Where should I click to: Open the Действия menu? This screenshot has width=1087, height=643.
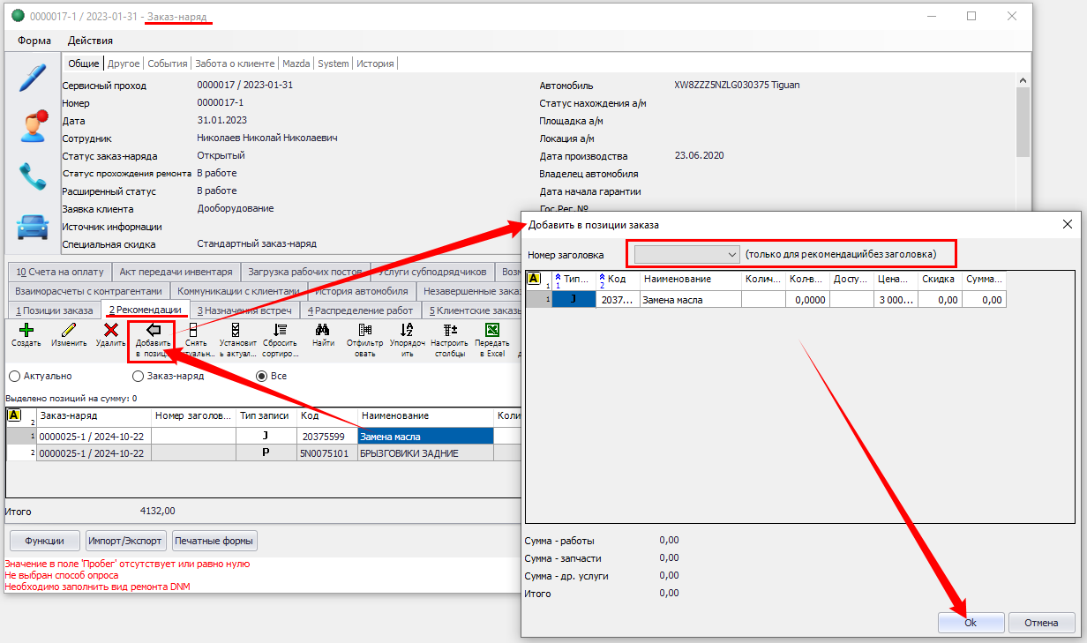90,41
